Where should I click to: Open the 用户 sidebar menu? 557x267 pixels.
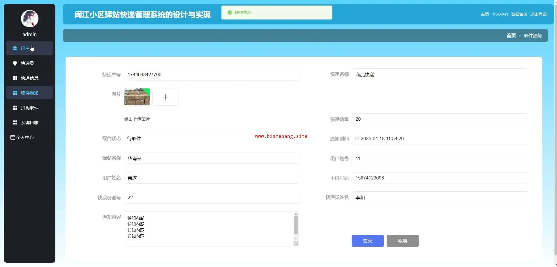tap(30, 48)
